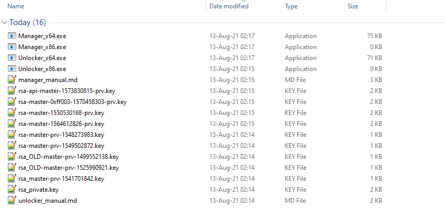Select rsa-master-prv-1548273983.key file name
Viewport: 445px width, 209px height.
coord(61,135)
